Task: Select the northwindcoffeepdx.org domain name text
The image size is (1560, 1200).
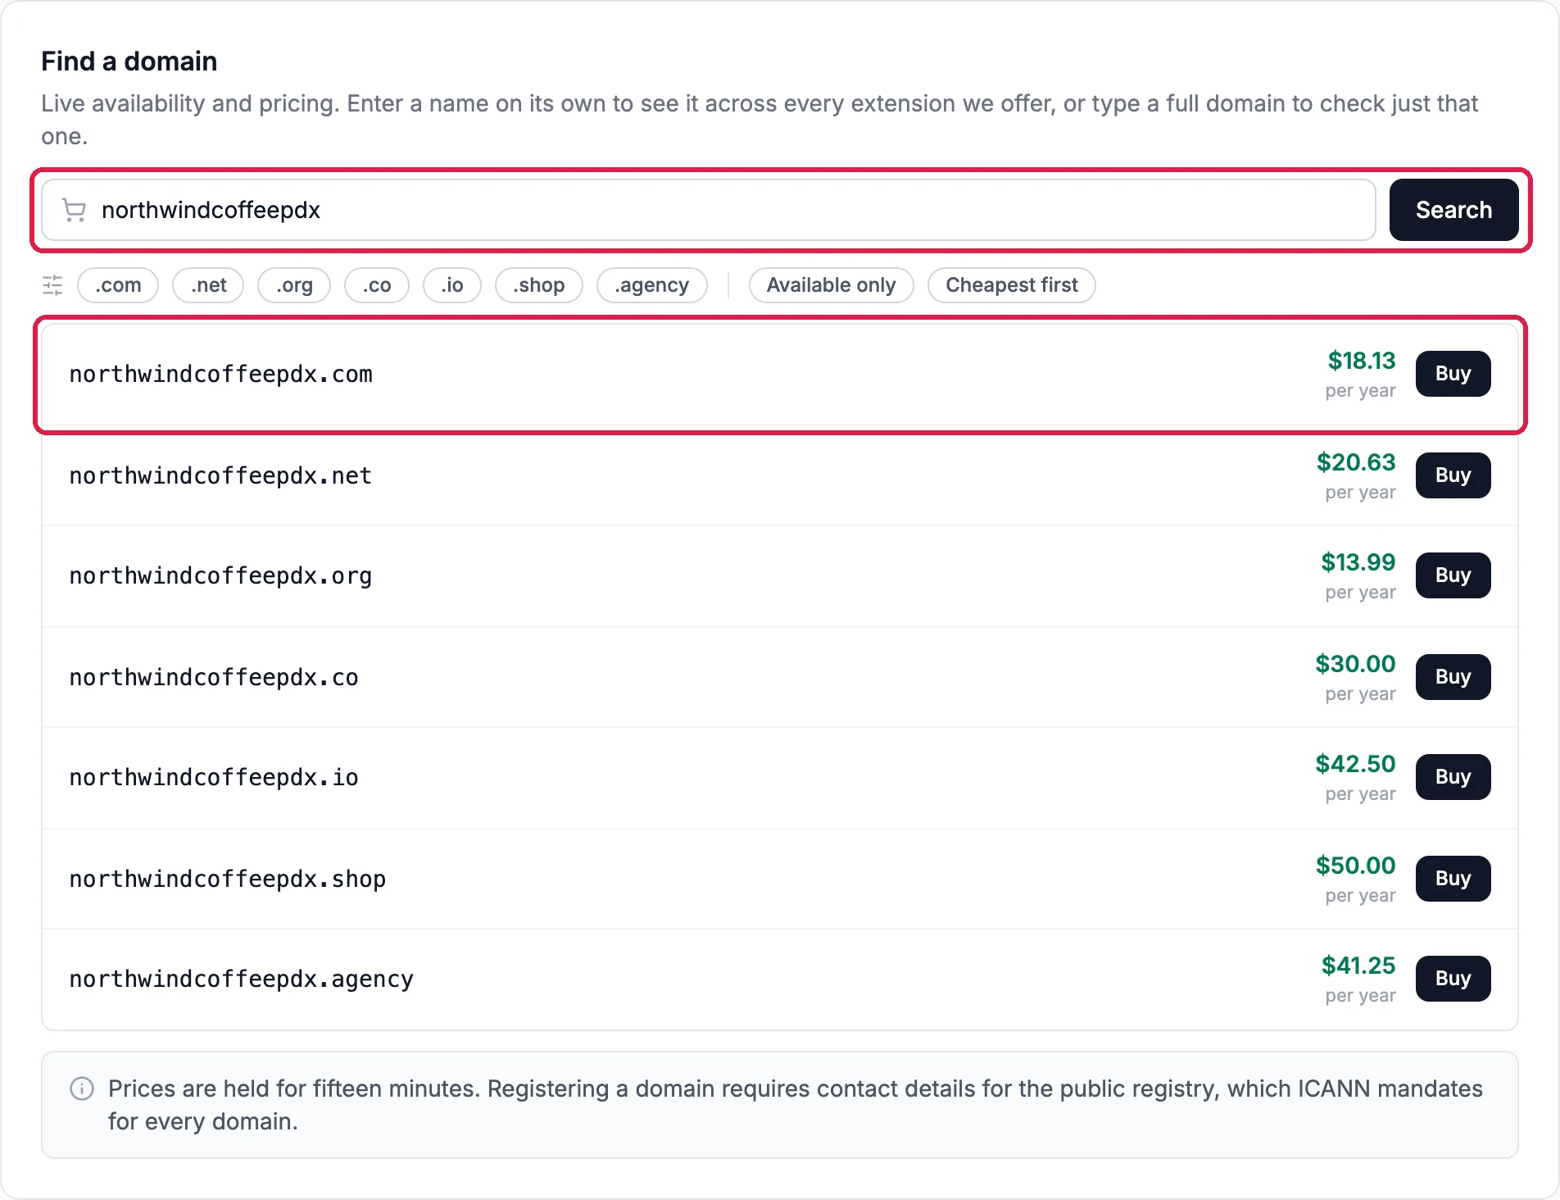Action: [221, 576]
